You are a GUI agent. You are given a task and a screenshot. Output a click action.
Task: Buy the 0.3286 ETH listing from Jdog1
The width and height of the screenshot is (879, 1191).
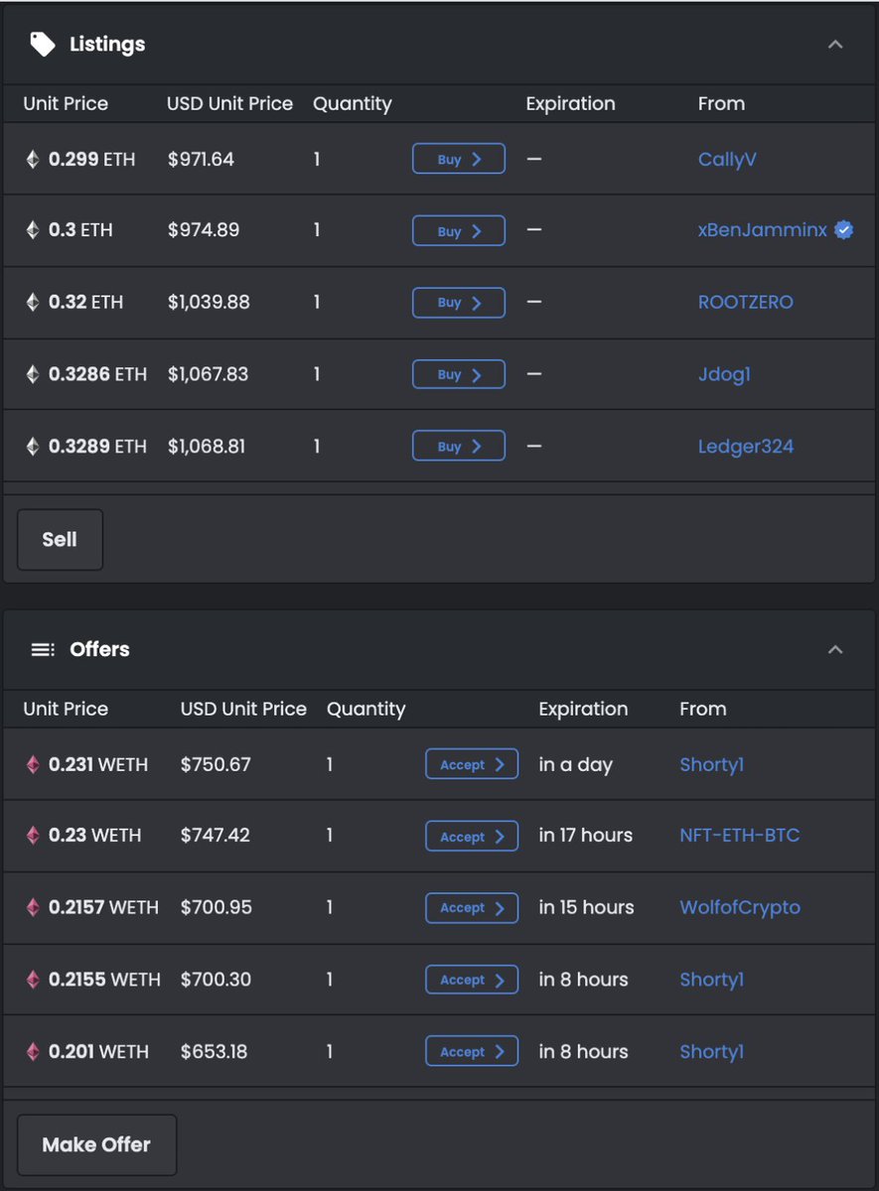pyautogui.click(x=458, y=374)
